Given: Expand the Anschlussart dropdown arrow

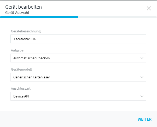Looking at the screenshot, I should coord(142,96).
